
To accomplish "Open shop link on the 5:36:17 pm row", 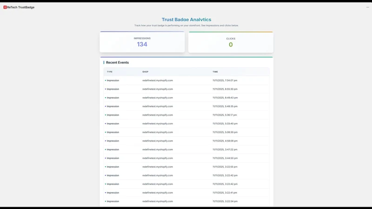I will (158, 115).
